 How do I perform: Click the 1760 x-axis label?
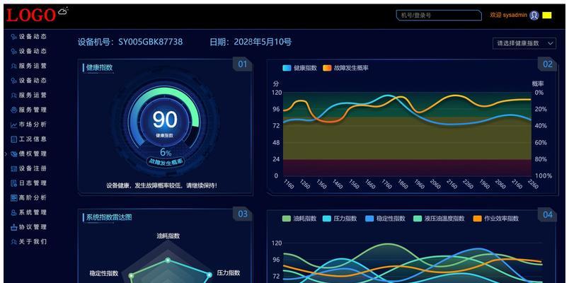click(387, 184)
